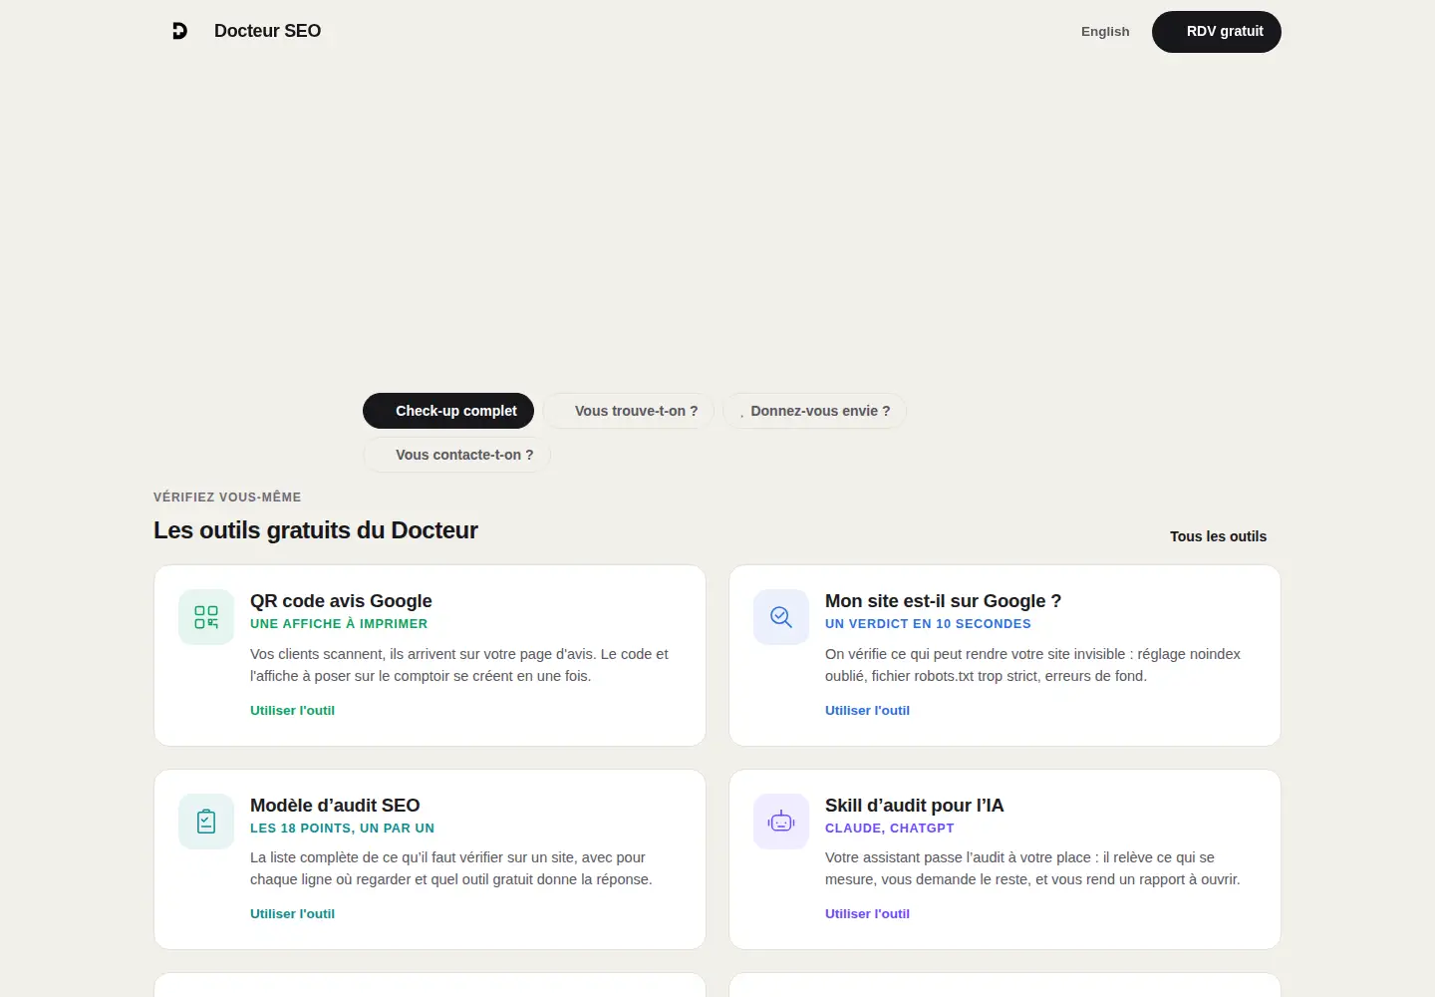Click the QR code avis Google icon
This screenshot has width=1435, height=997.
(x=206, y=617)
